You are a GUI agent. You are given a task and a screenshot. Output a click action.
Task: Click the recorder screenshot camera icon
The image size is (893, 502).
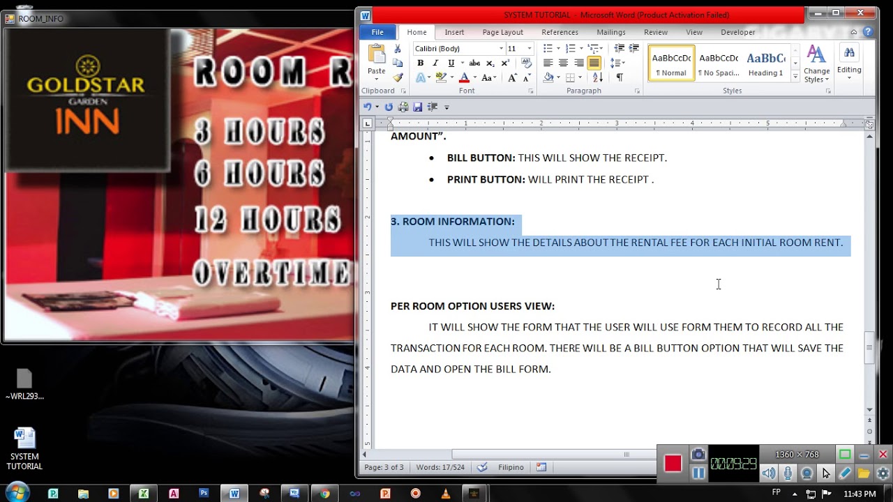click(698, 455)
